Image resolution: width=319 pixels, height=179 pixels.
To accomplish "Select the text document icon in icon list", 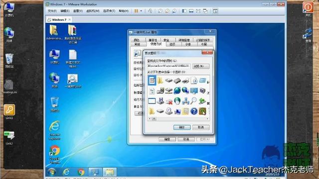I will point(152,81).
